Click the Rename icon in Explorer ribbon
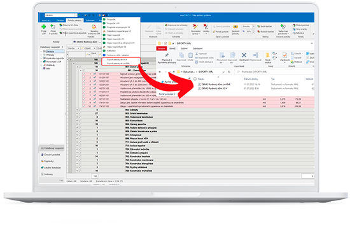The width and height of the screenshot is (350, 243). click(x=255, y=55)
